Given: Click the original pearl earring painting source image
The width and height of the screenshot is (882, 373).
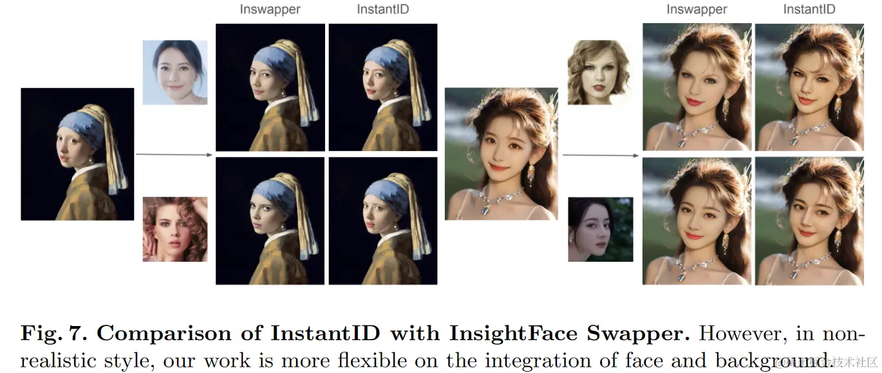Looking at the screenshot, I should pyautogui.click(x=77, y=154).
